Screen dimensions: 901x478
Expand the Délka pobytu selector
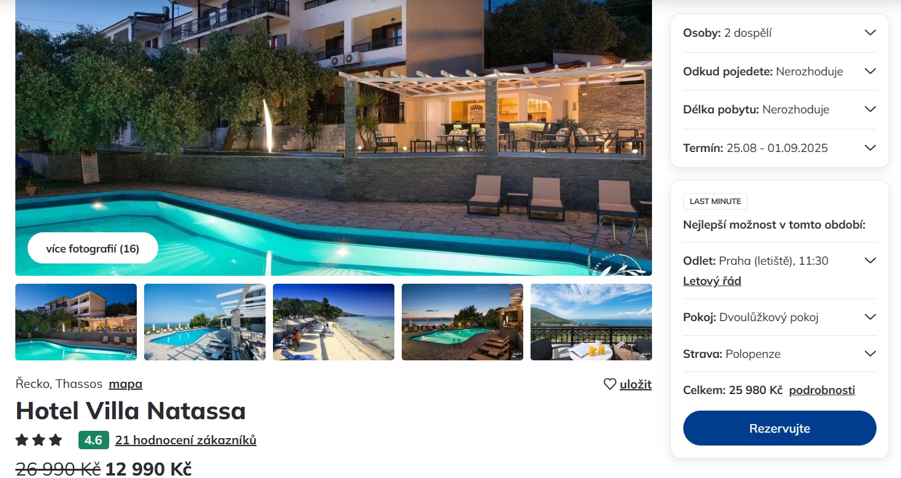tap(780, 110)
